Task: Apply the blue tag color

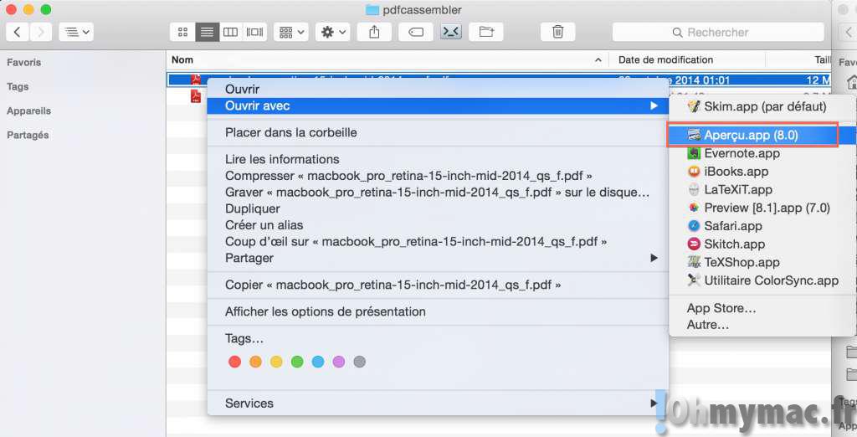Action: [x=318, y=362]
